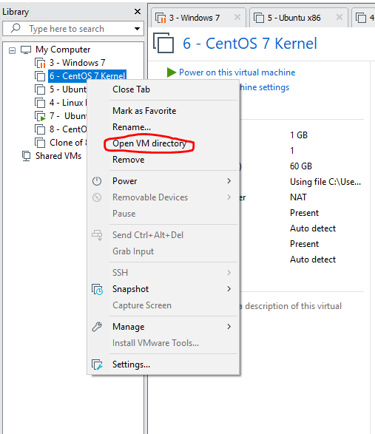Click the running VM icon beside 7 - Ubuntu
The height and width of the screenshot is (434, 375).
40,116
